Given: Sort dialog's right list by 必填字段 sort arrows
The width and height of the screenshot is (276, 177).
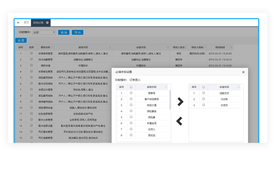Looking at the screenshot, I should coord(239,87).
